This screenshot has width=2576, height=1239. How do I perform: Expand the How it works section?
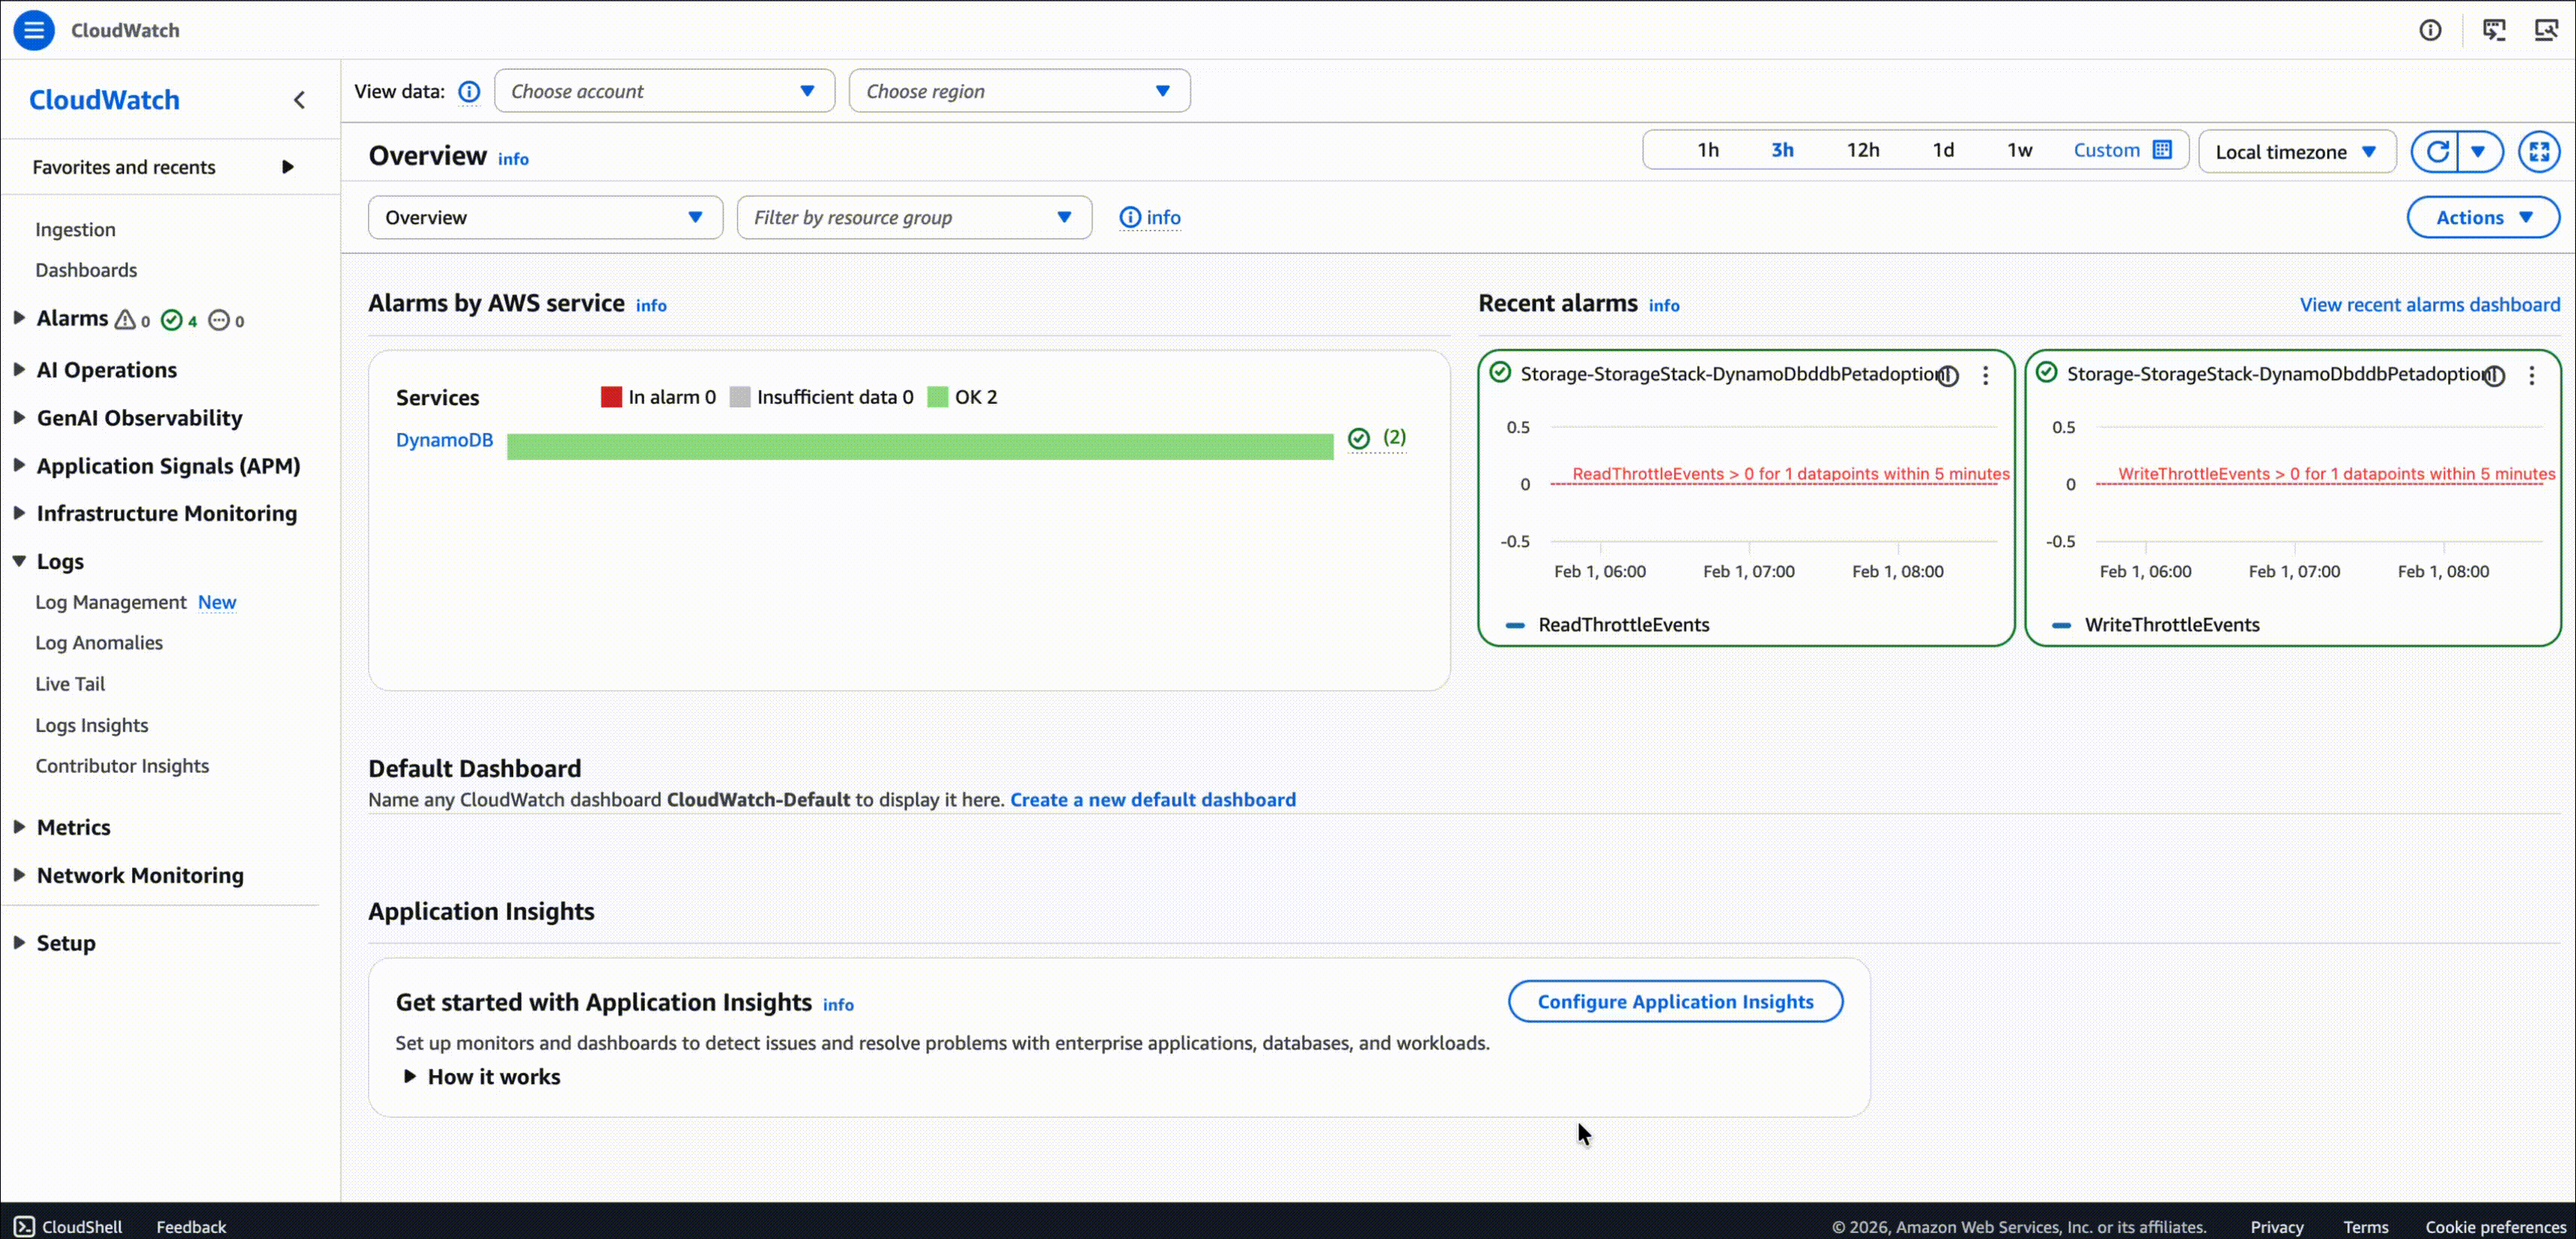(409, 1077)
